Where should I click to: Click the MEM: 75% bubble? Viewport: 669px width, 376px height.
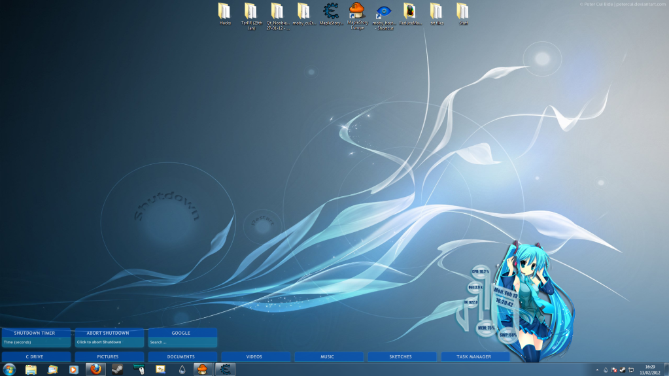coord(486,328)
